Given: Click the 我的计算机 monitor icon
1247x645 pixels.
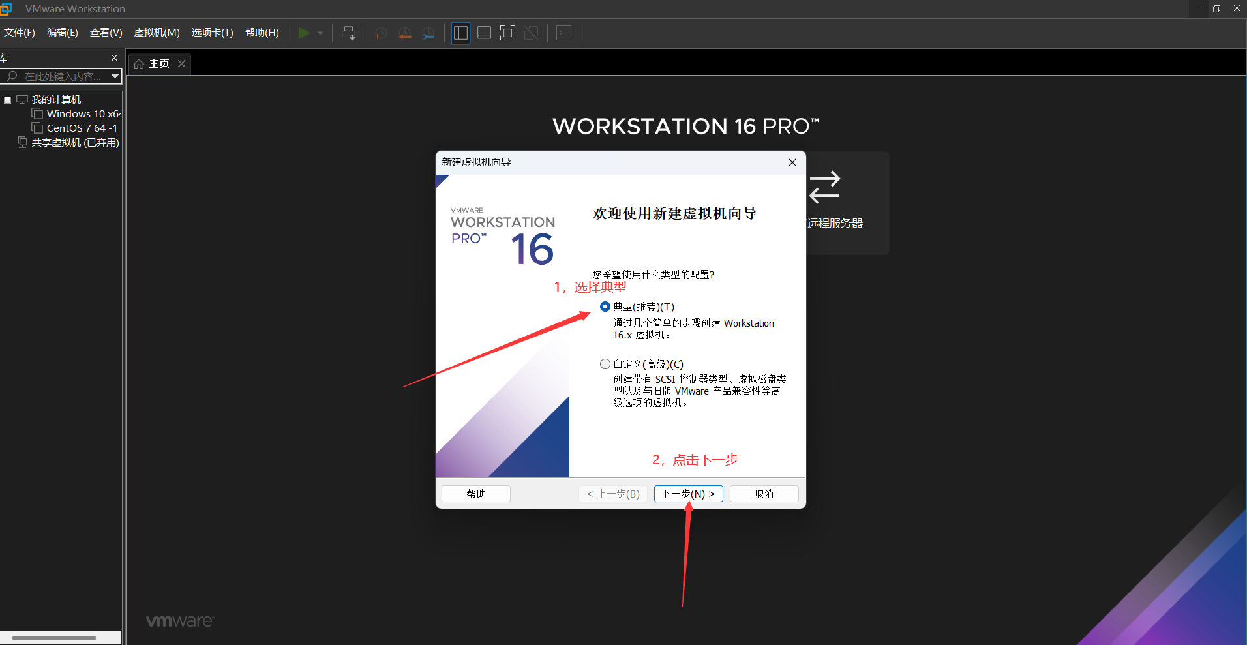Looking at the screenshot, I should tap(22, 99).
